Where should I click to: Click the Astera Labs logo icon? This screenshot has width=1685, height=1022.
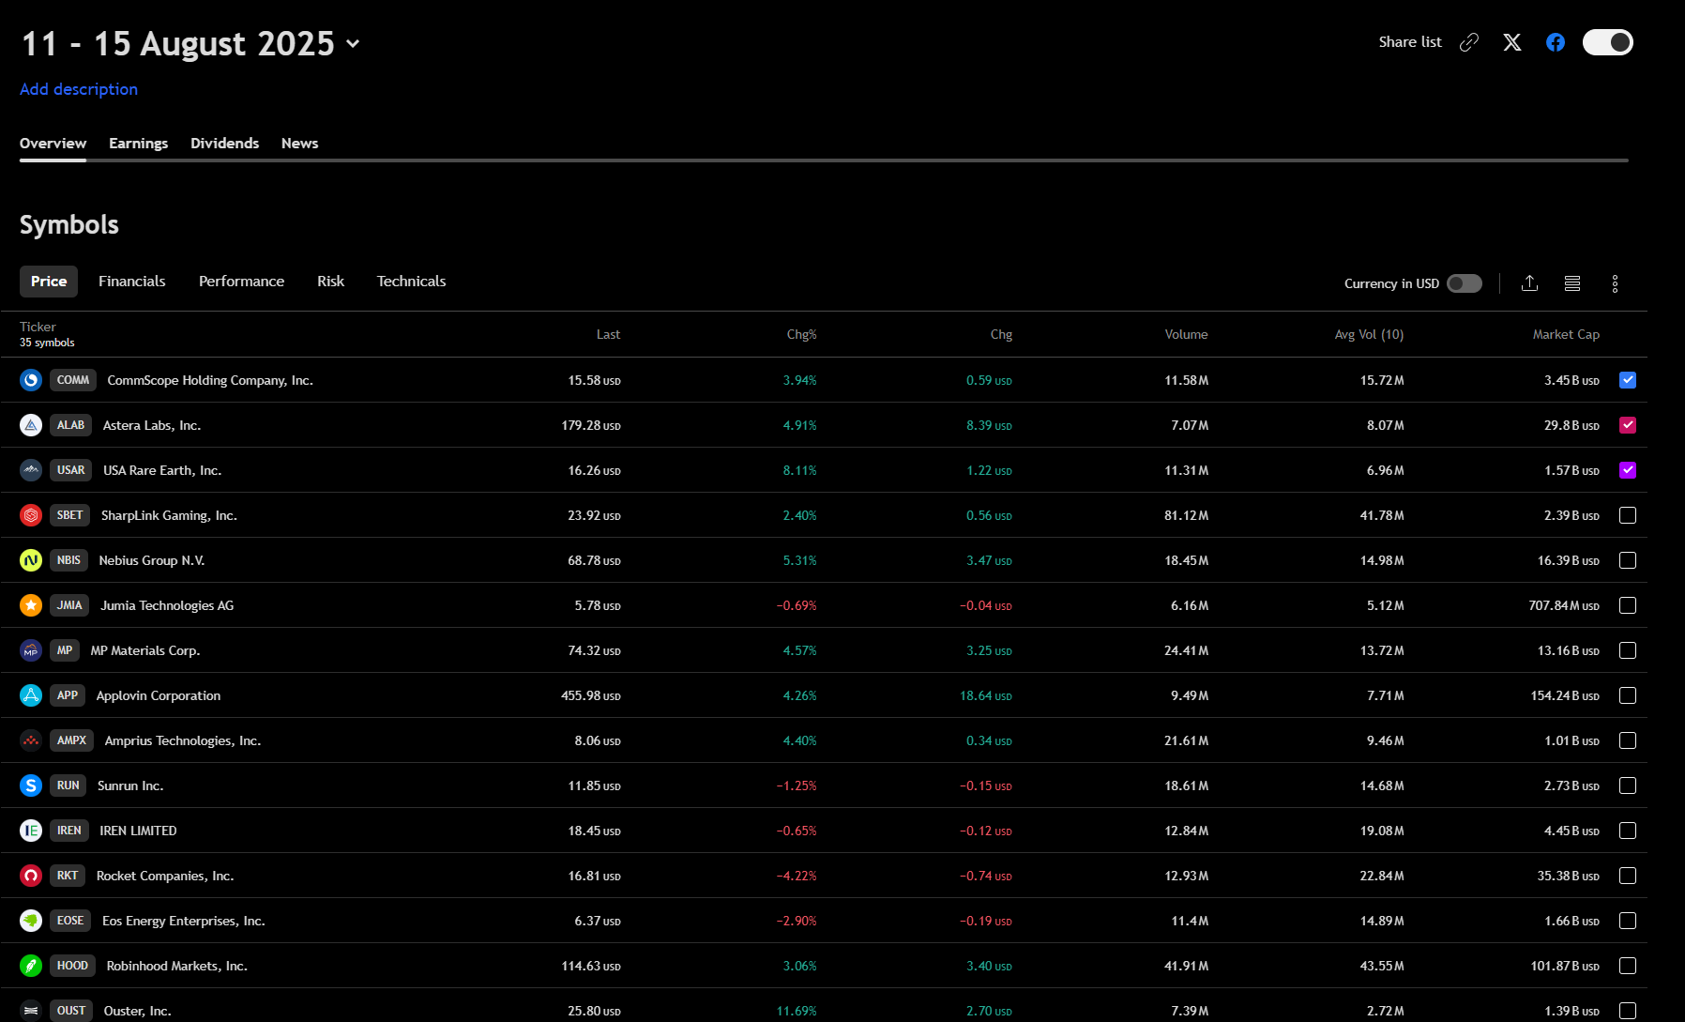pyautogui.click(x=31, y=425)
